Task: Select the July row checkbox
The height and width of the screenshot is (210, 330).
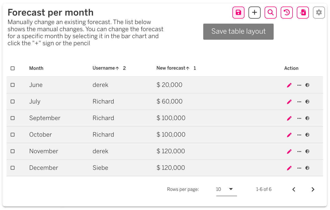Action: click(13, 101)
